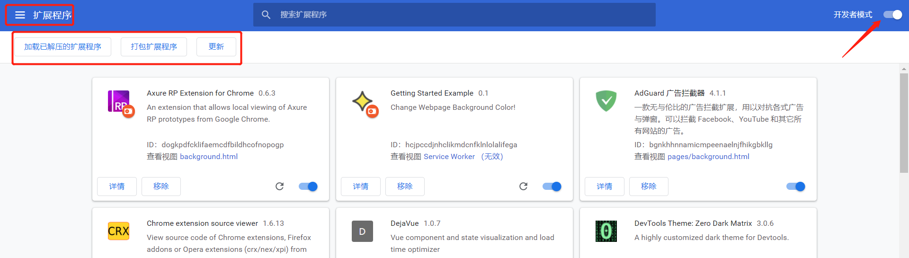Click the scrollbar up arrow
909x258 pixels.
click(904, 69)
